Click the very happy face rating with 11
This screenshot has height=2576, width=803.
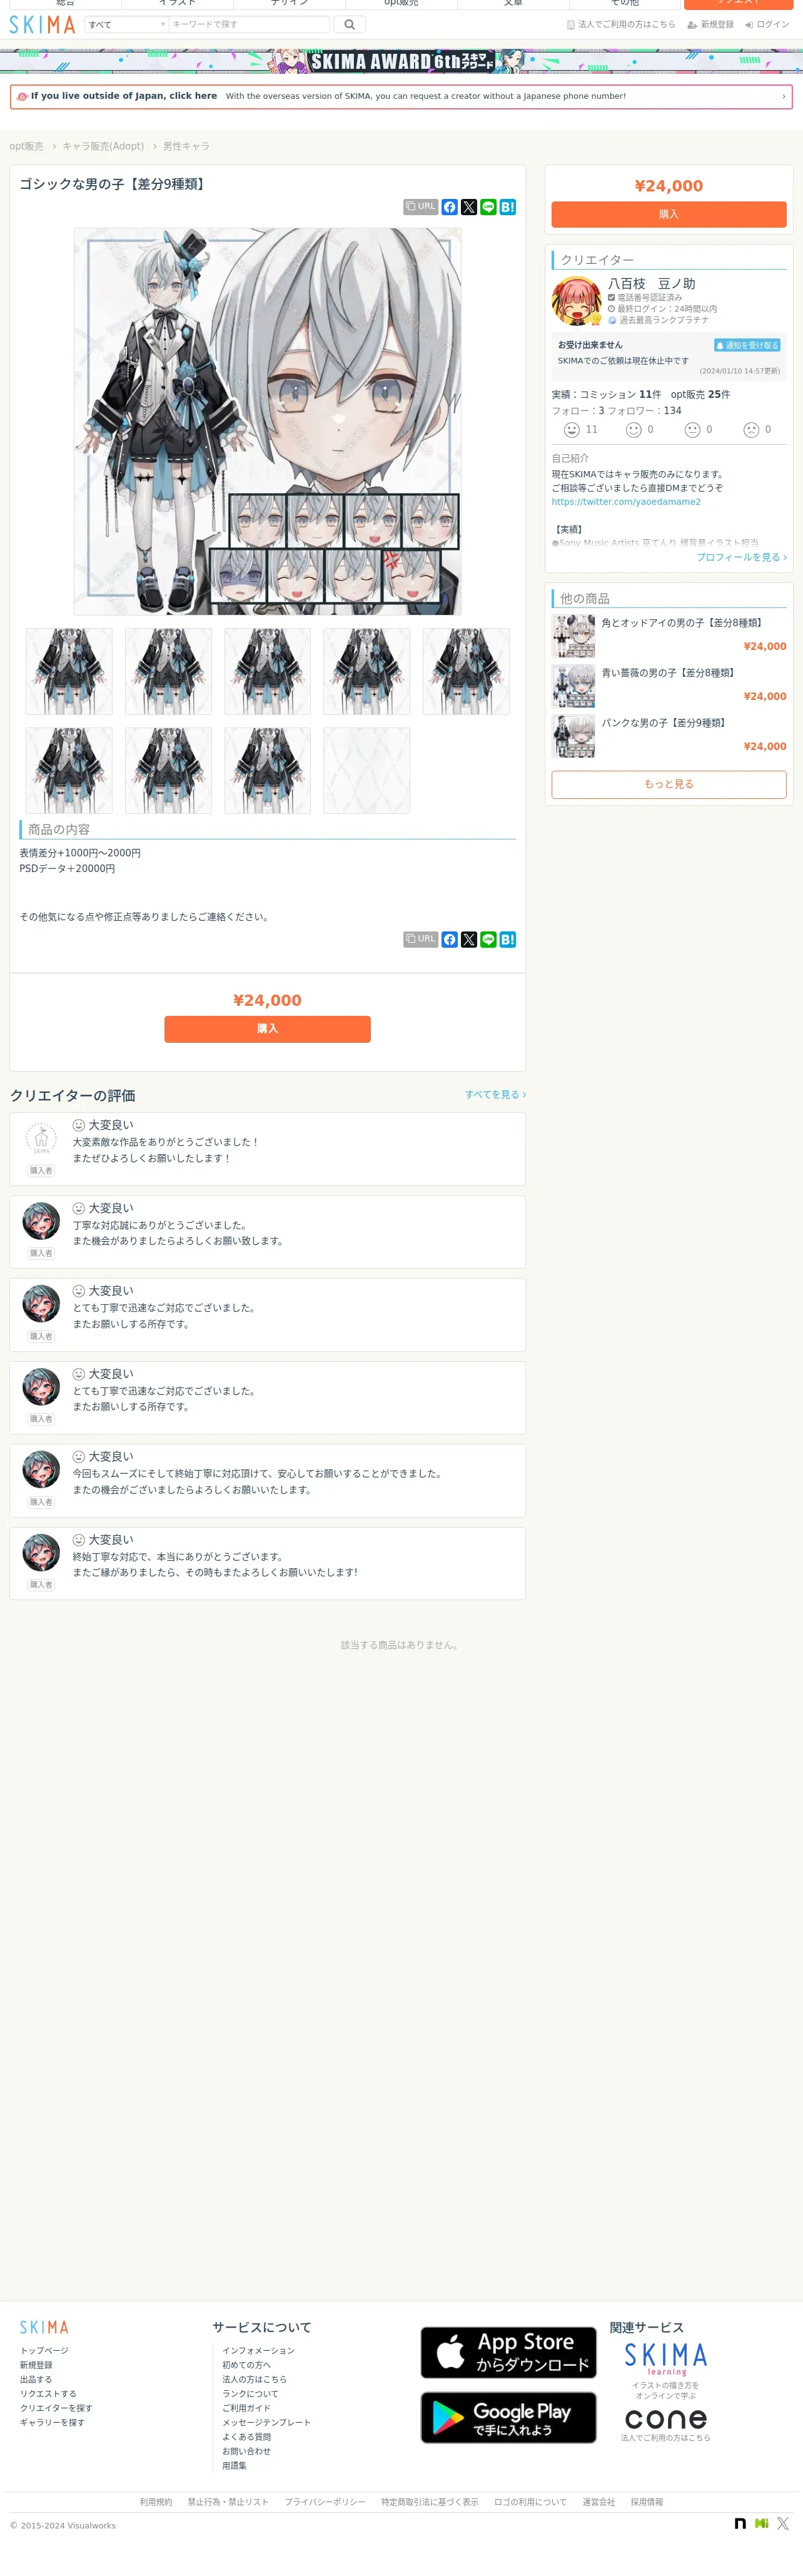coord(572,430)
